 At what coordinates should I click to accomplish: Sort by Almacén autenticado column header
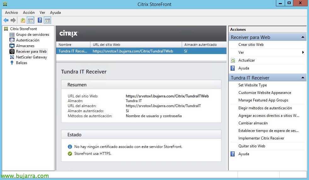(204, 45)
